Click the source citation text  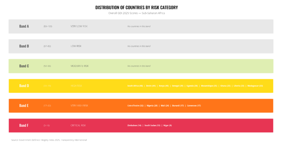point(49,140)
